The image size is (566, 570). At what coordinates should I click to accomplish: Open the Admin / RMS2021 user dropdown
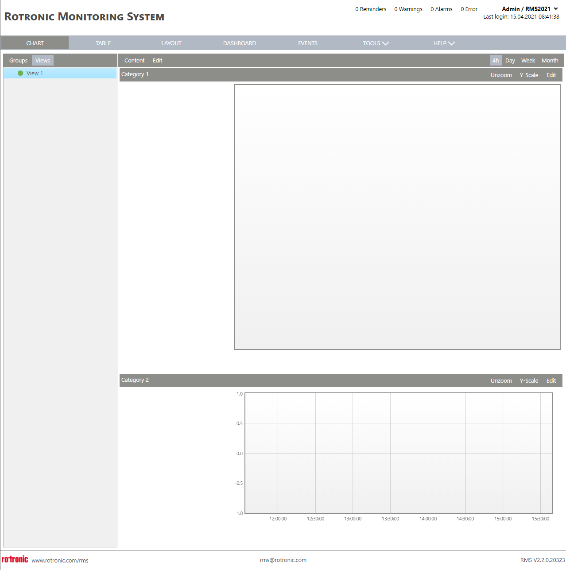(530, 9)
